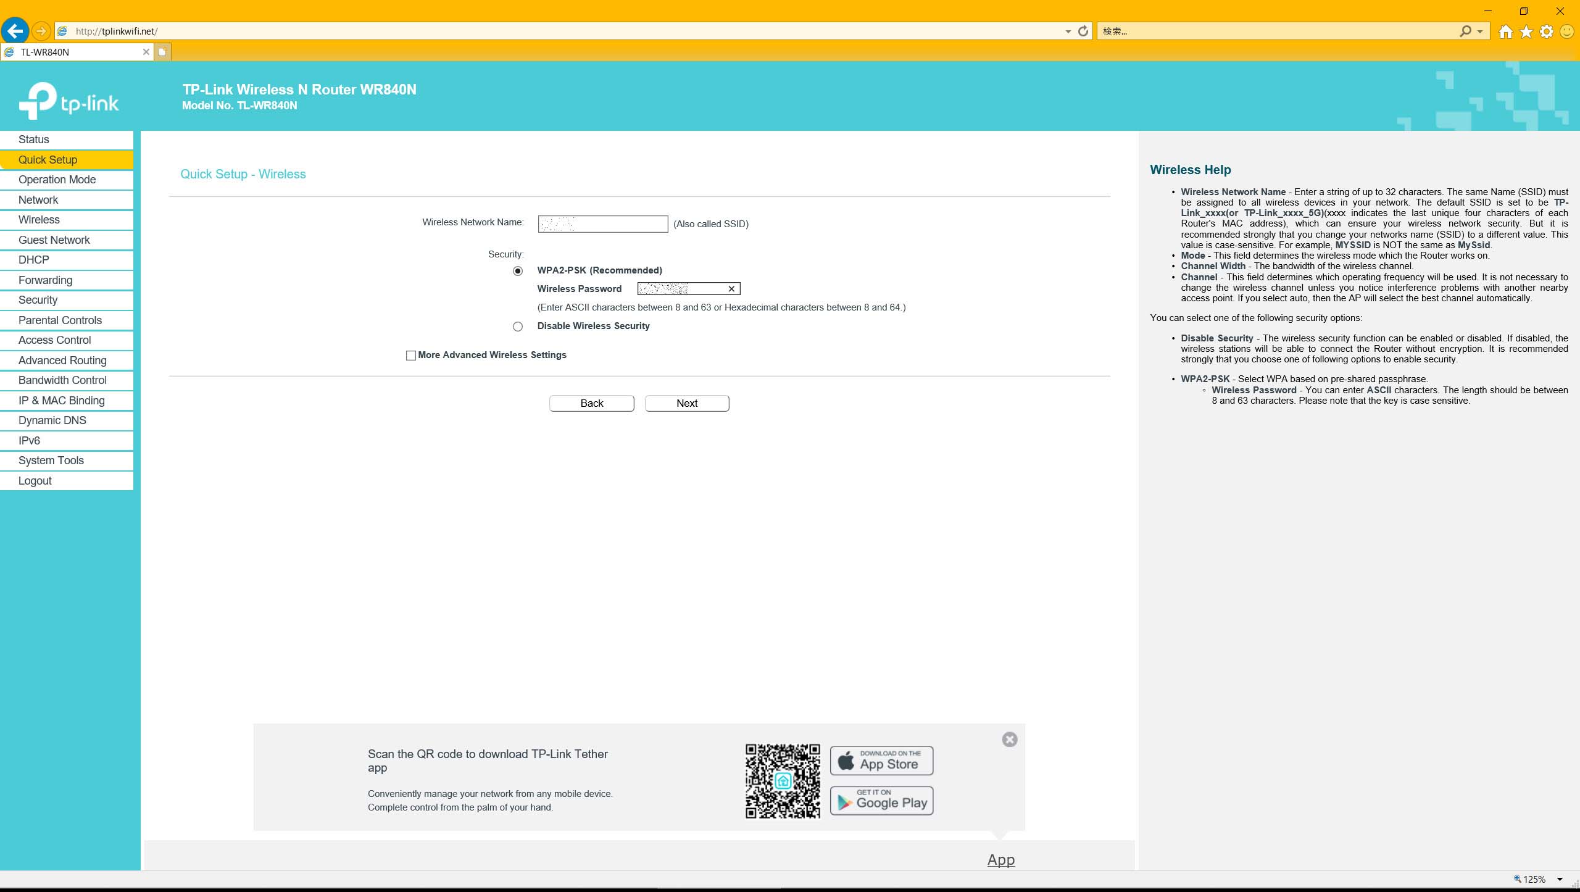Click the smiley feedback icon
The height and width of the screenshot is (892, 1580).
tap(1567, 31)
